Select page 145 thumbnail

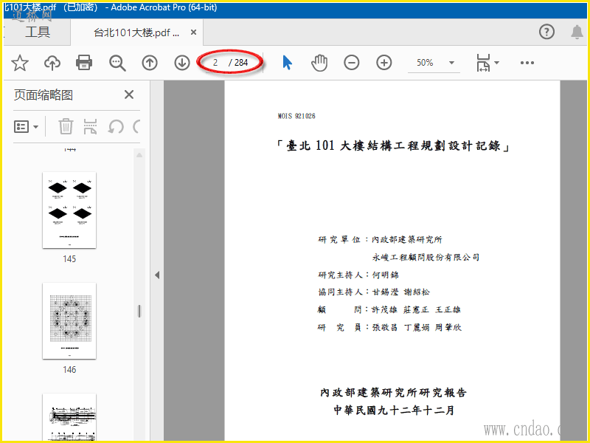pos(69,210)
